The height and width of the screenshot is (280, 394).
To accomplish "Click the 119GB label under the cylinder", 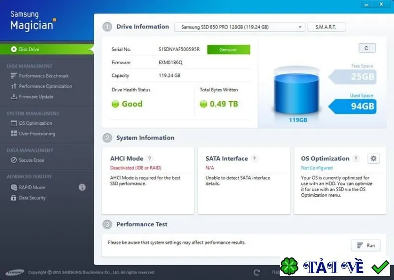I will [298, 120].
